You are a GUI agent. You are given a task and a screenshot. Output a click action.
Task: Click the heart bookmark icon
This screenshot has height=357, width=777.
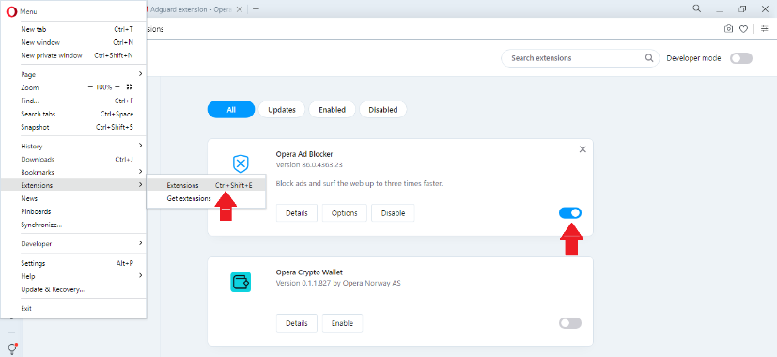[743, 29]
